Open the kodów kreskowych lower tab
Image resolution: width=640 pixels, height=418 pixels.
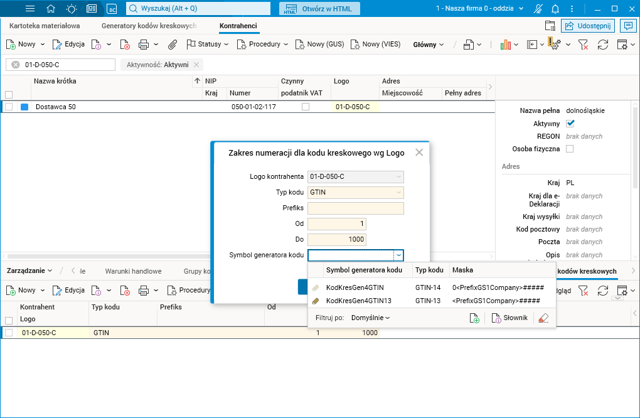pos(587,272)
